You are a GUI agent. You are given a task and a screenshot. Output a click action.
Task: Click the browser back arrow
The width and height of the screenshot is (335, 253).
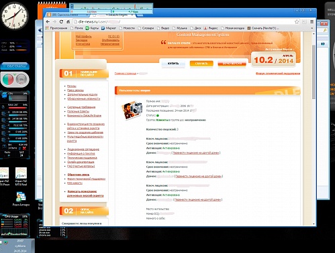[48, 21]
